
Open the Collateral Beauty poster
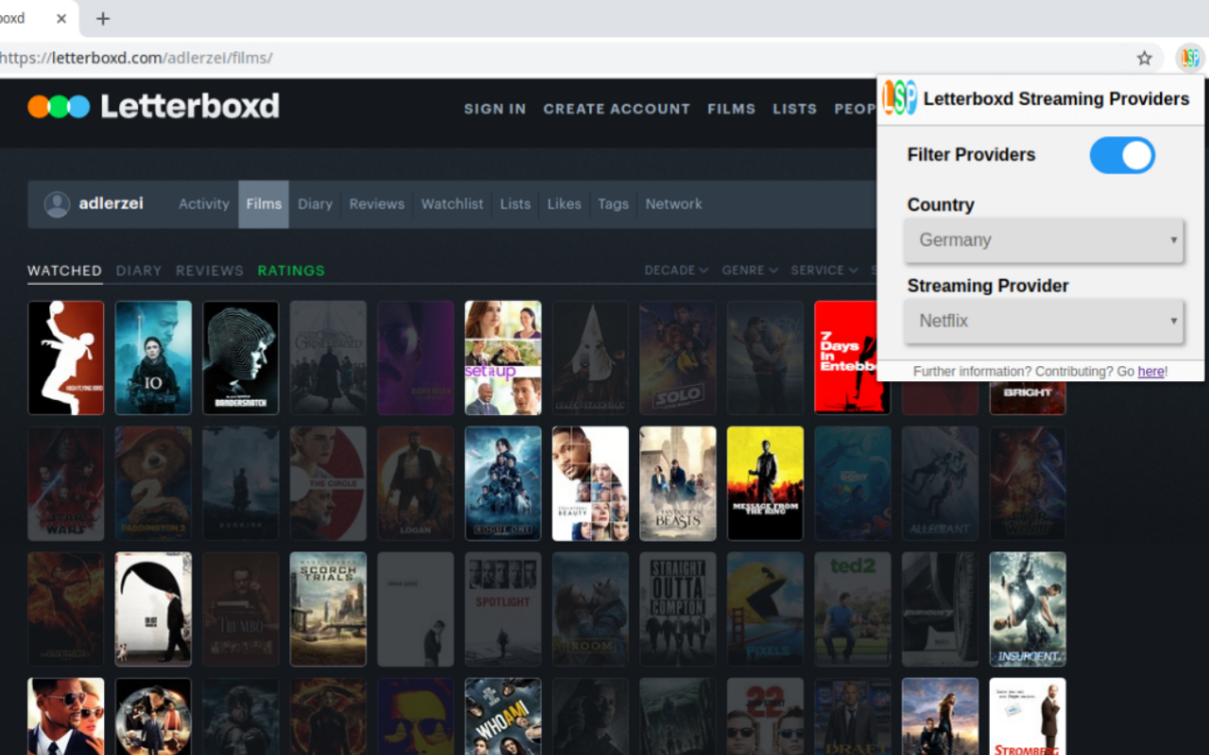(590, 483)
